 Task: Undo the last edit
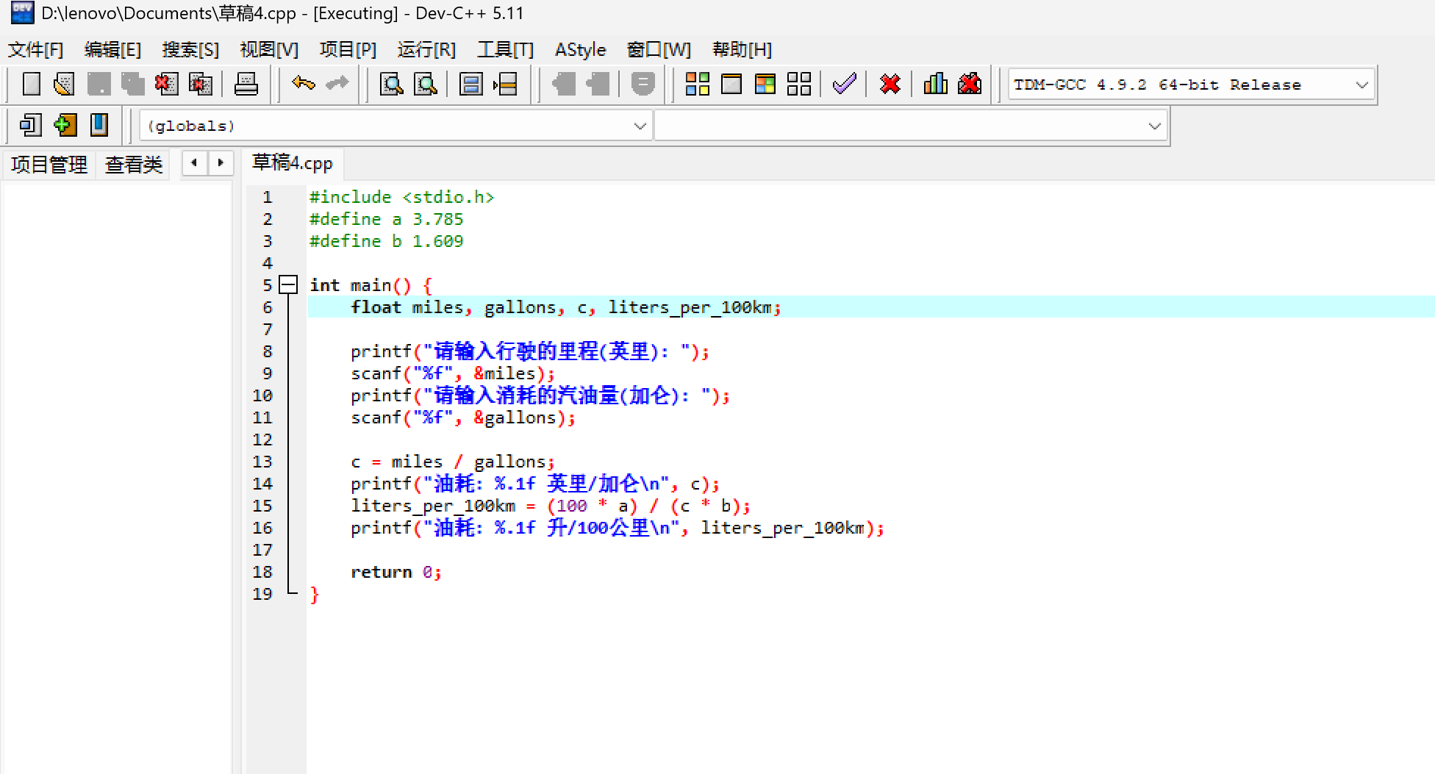[x=303, y=84]
